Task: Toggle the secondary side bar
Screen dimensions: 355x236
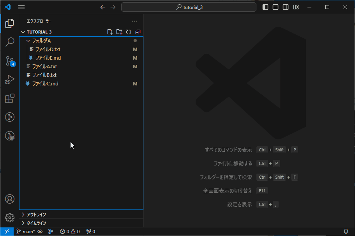Action: tap(286, 7)
